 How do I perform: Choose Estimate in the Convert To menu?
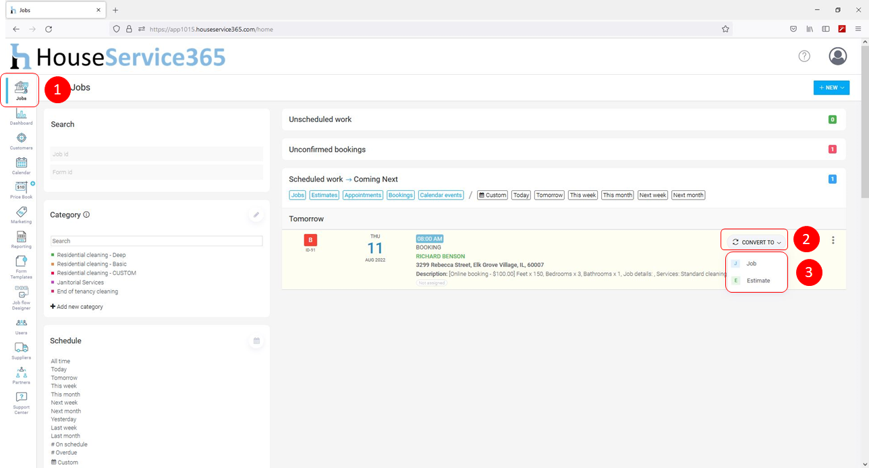pos(758,281)
